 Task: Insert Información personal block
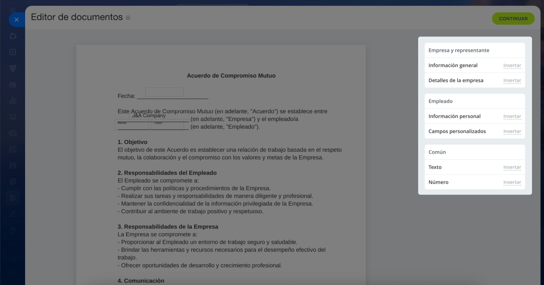coord(512,116)
